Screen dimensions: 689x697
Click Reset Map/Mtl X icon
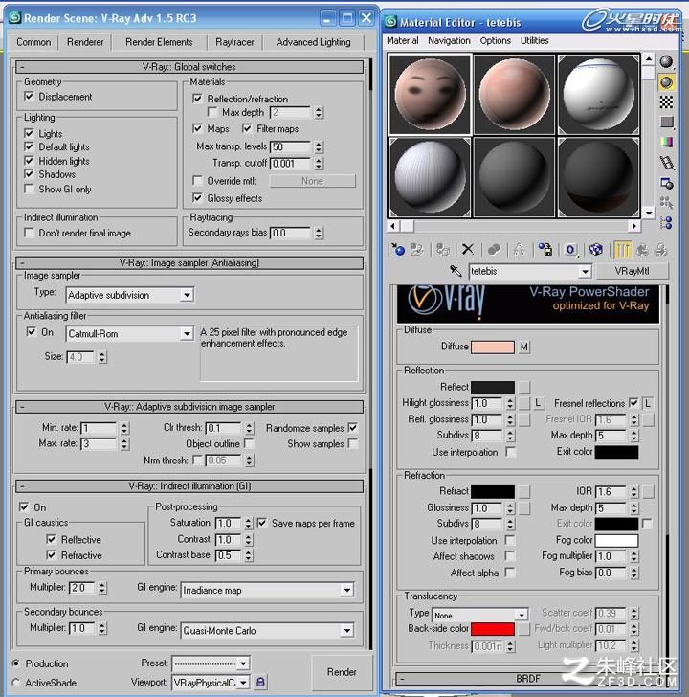467,249
